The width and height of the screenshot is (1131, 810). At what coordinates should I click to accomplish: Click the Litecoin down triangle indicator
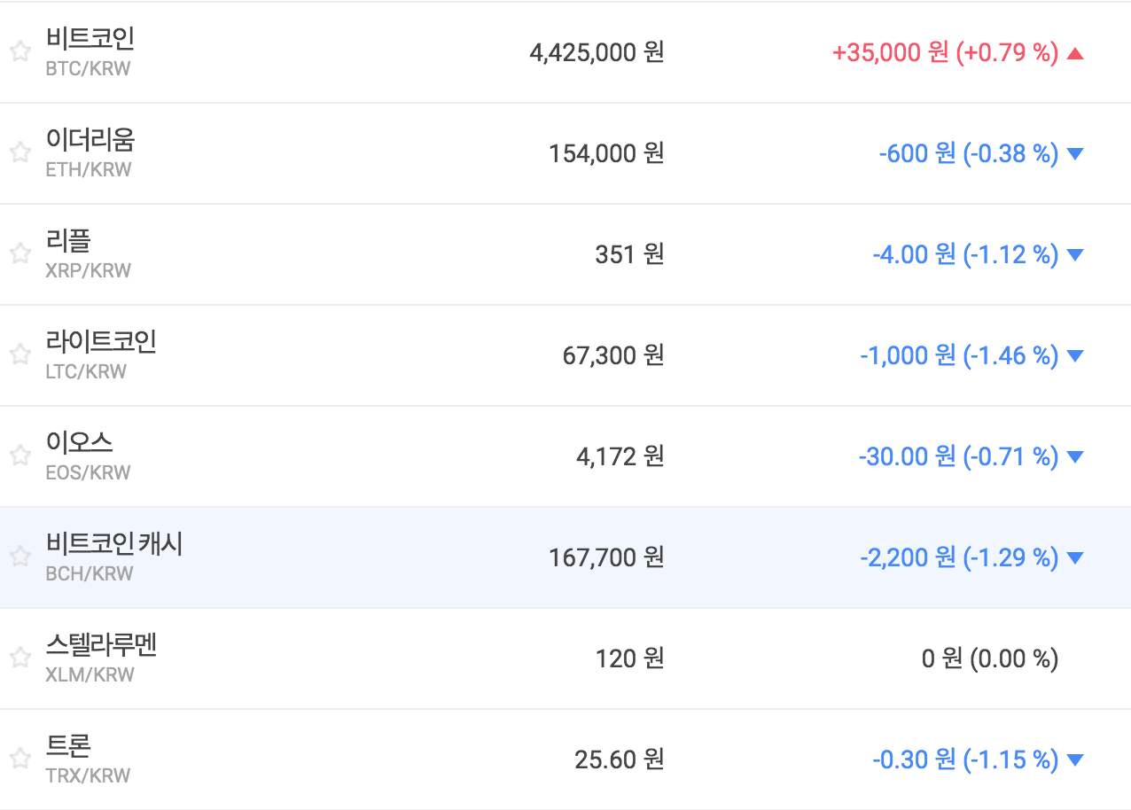pyautogui.click(x=1075, y=356)
